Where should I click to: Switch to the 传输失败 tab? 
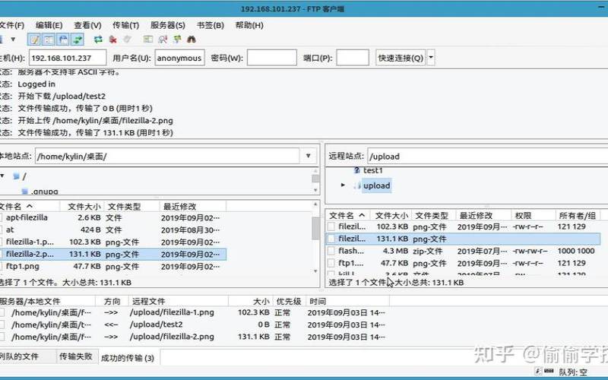[76, 356]
